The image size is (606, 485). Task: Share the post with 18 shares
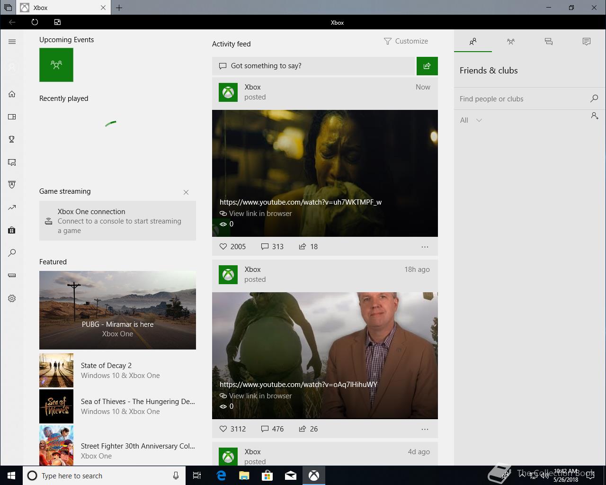click(308, 246)
